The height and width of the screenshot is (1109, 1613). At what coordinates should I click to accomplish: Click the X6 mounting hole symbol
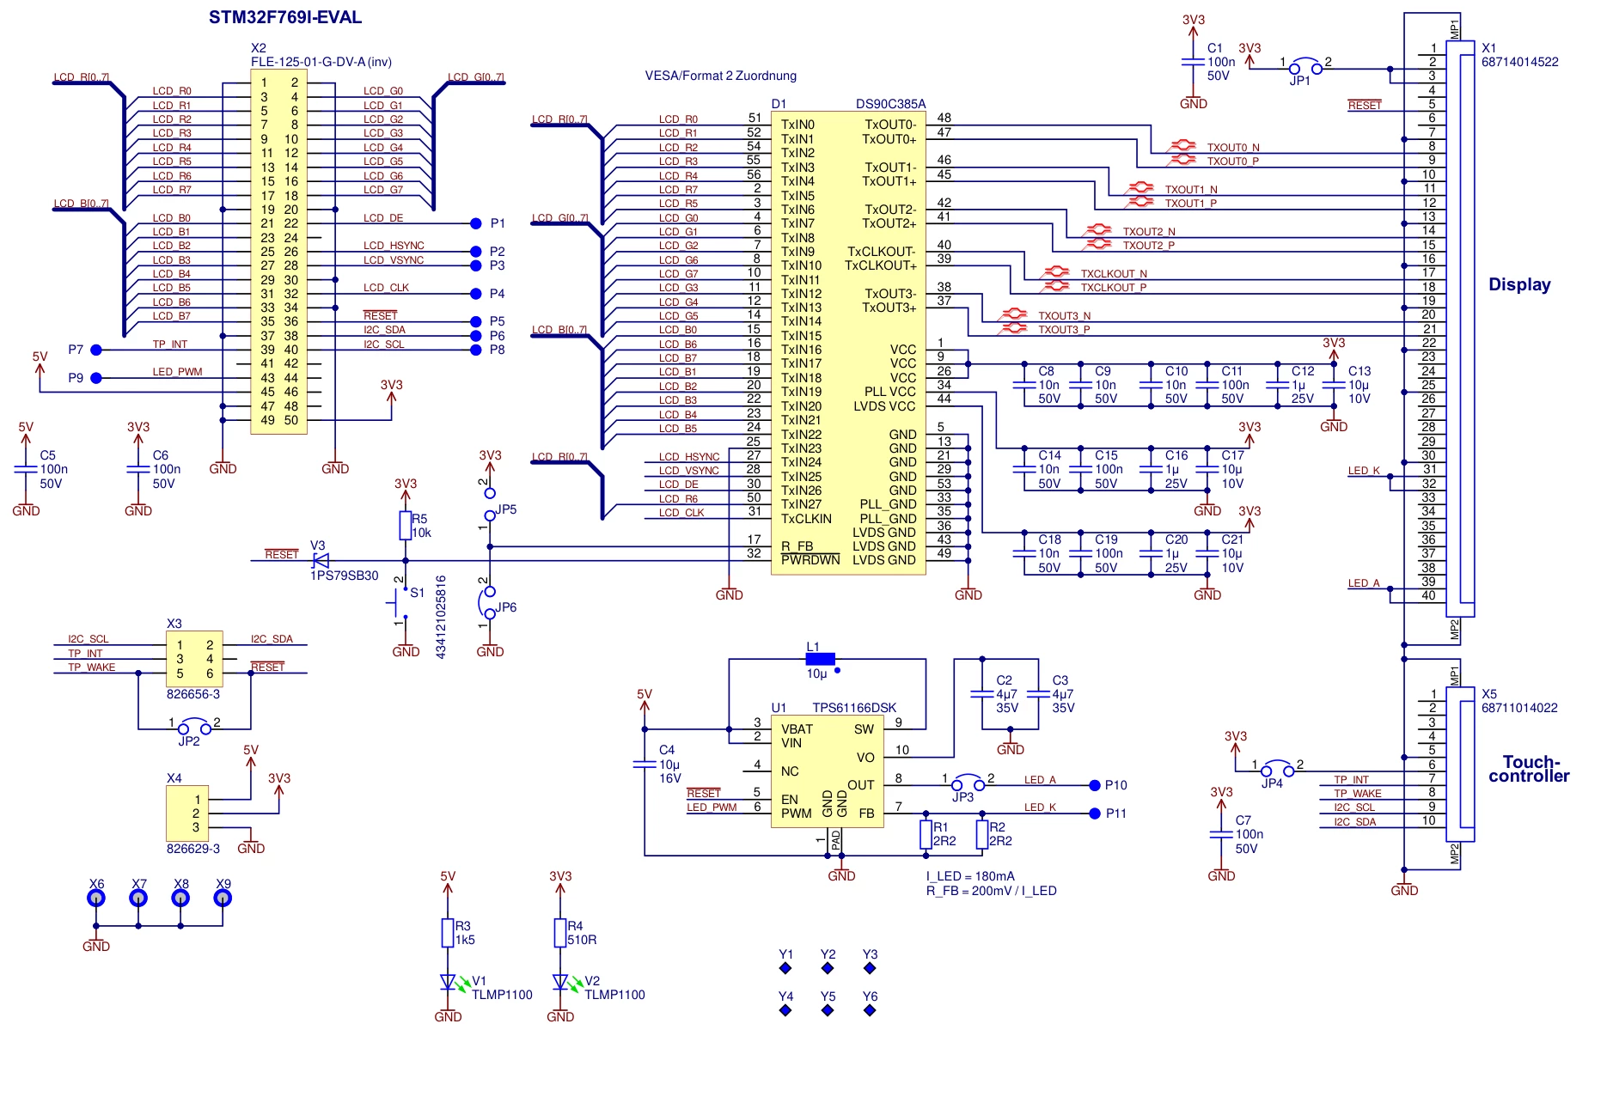pyautogui.click(x=96, y=898)
